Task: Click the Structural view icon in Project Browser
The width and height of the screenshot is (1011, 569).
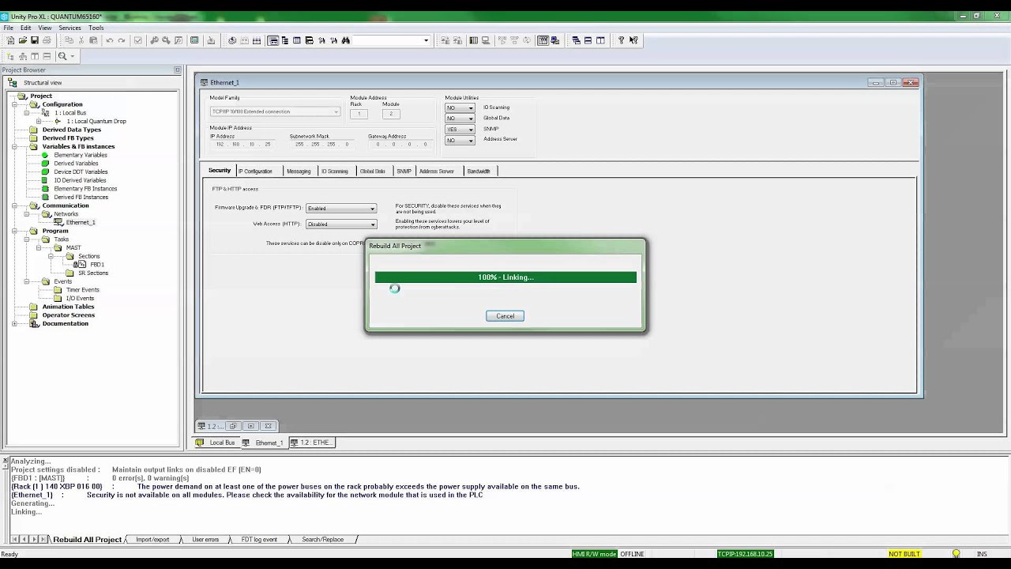Action: 12,82
